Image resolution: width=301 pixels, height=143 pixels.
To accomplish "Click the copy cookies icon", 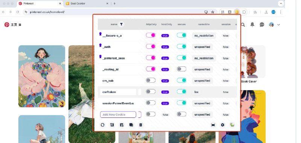I will click(131, 125).
